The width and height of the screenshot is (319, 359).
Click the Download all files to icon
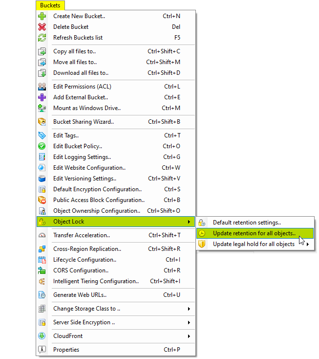click(x=42, y=73)
